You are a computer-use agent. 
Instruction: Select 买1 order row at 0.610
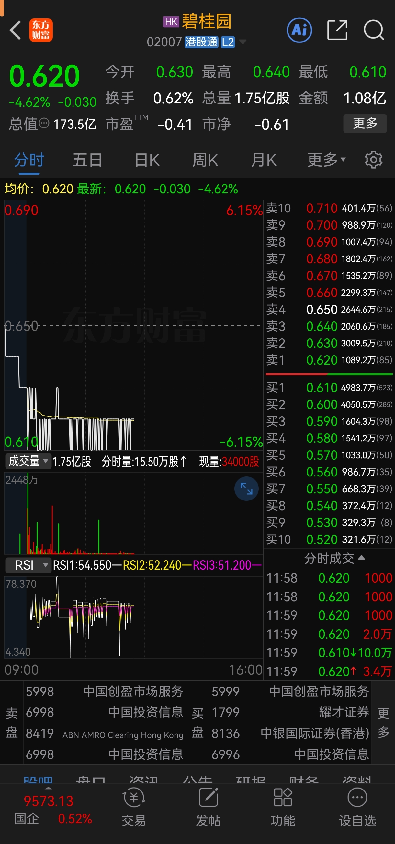click(x=329, y=388)
